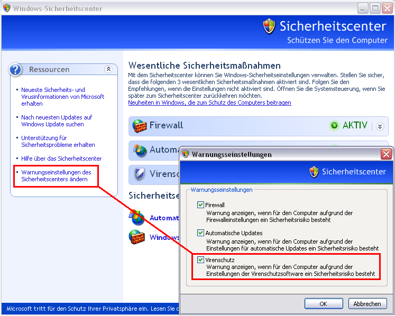Open Neueste Sicherheits- und Virusinformationen link
The image size is (395, 316).
pyautogui.click(x=62, y=97)
